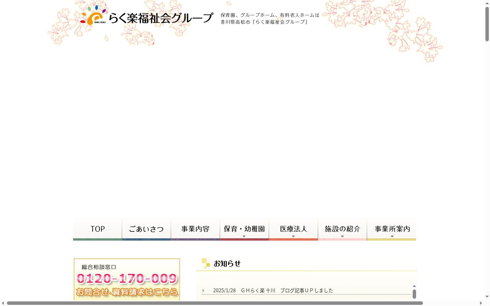Click the お知らせ news list scrollbar thumb
Viewport: 490px width, 306px height.
(414, 294)
